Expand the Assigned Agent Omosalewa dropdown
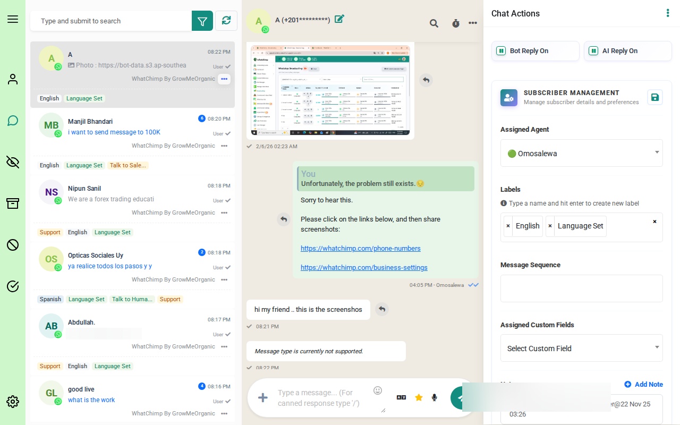 click(x=582, y=153)
